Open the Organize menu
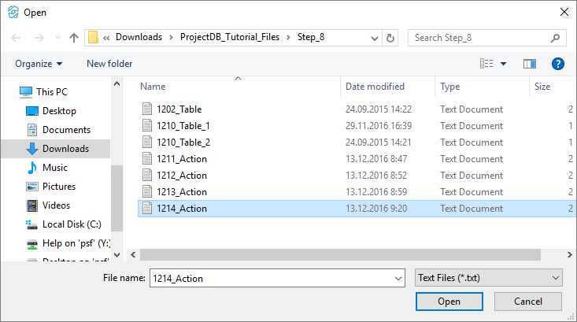Image resolution: width=577 pixels, height=322 pixels. (39, 64)
